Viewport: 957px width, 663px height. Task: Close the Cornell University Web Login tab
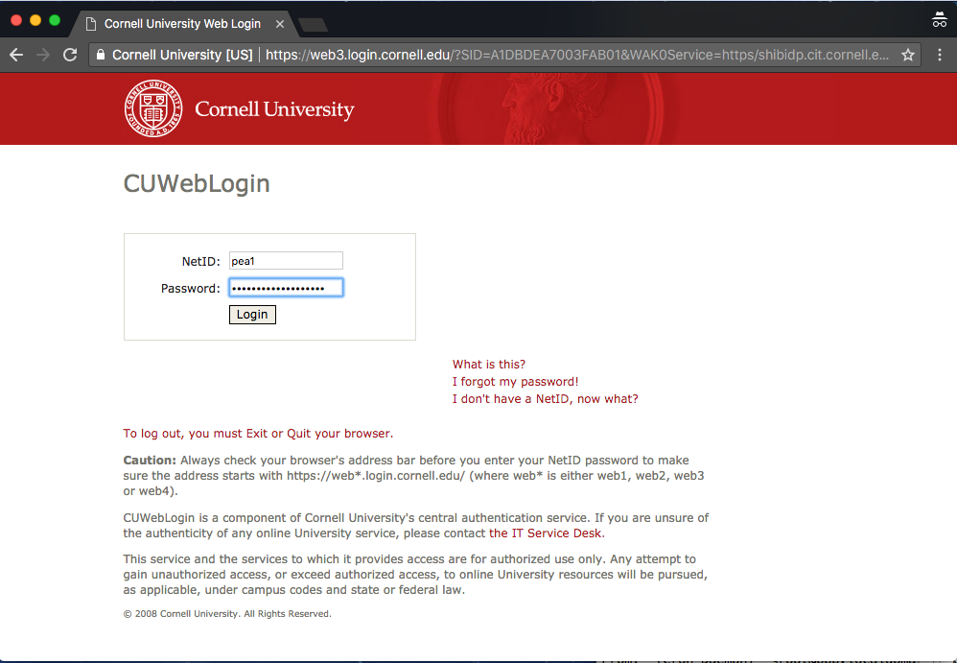click(280, 24)
